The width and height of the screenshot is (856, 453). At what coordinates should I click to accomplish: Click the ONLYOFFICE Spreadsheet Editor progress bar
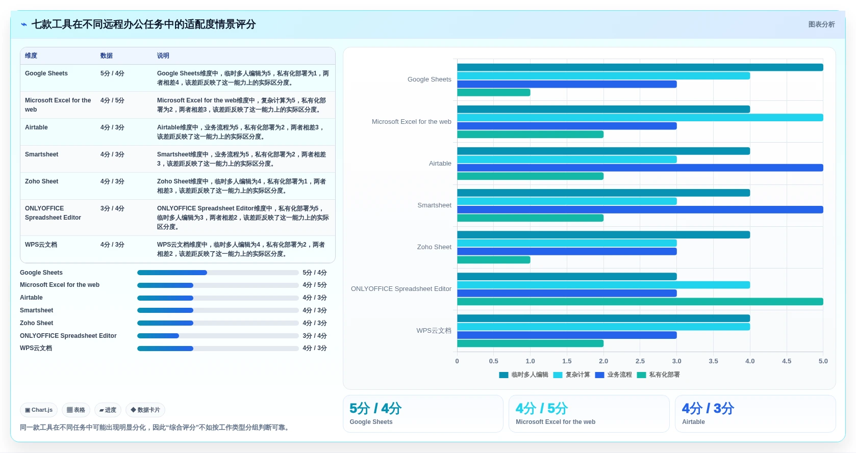click(218, 336)
